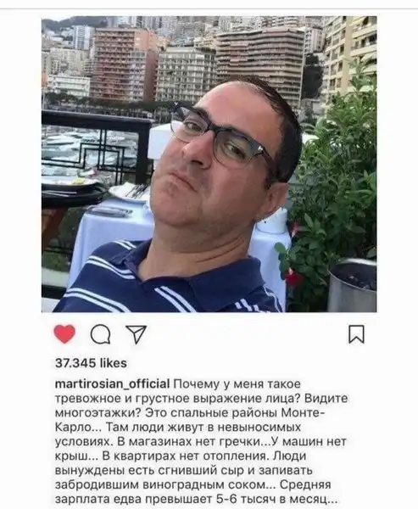Open martirosian_official profile from caption
Viewport: 418px width, 509px height.
pyautogui.click(x=112, y=384)
